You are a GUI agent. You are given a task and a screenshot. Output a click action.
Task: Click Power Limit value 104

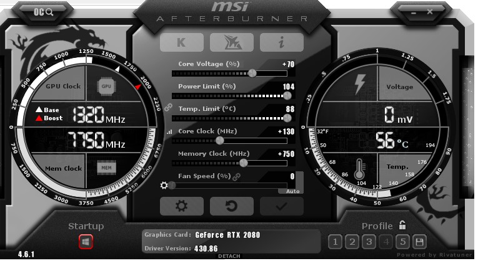coord(289,87)
